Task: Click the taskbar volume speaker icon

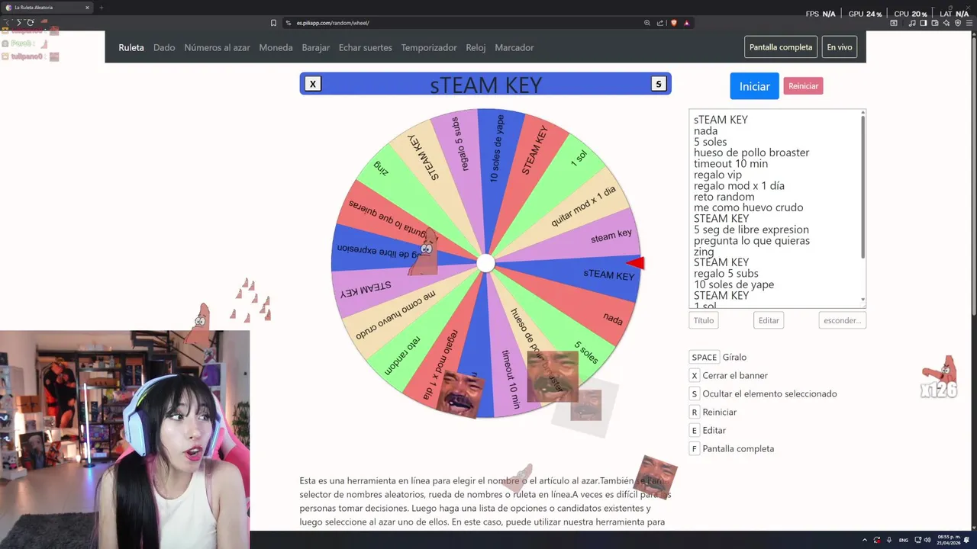Action: (927, 540)
